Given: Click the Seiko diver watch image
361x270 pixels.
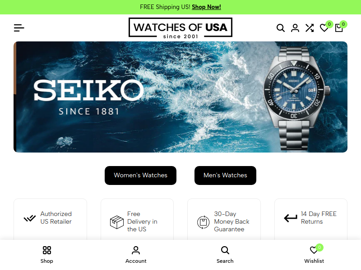Looking at the screenshot, I should point(296,97).
